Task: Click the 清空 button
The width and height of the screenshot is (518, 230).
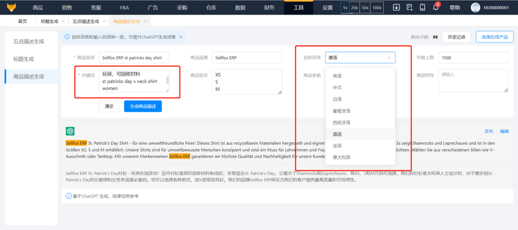Action: [x=109, y=106]
